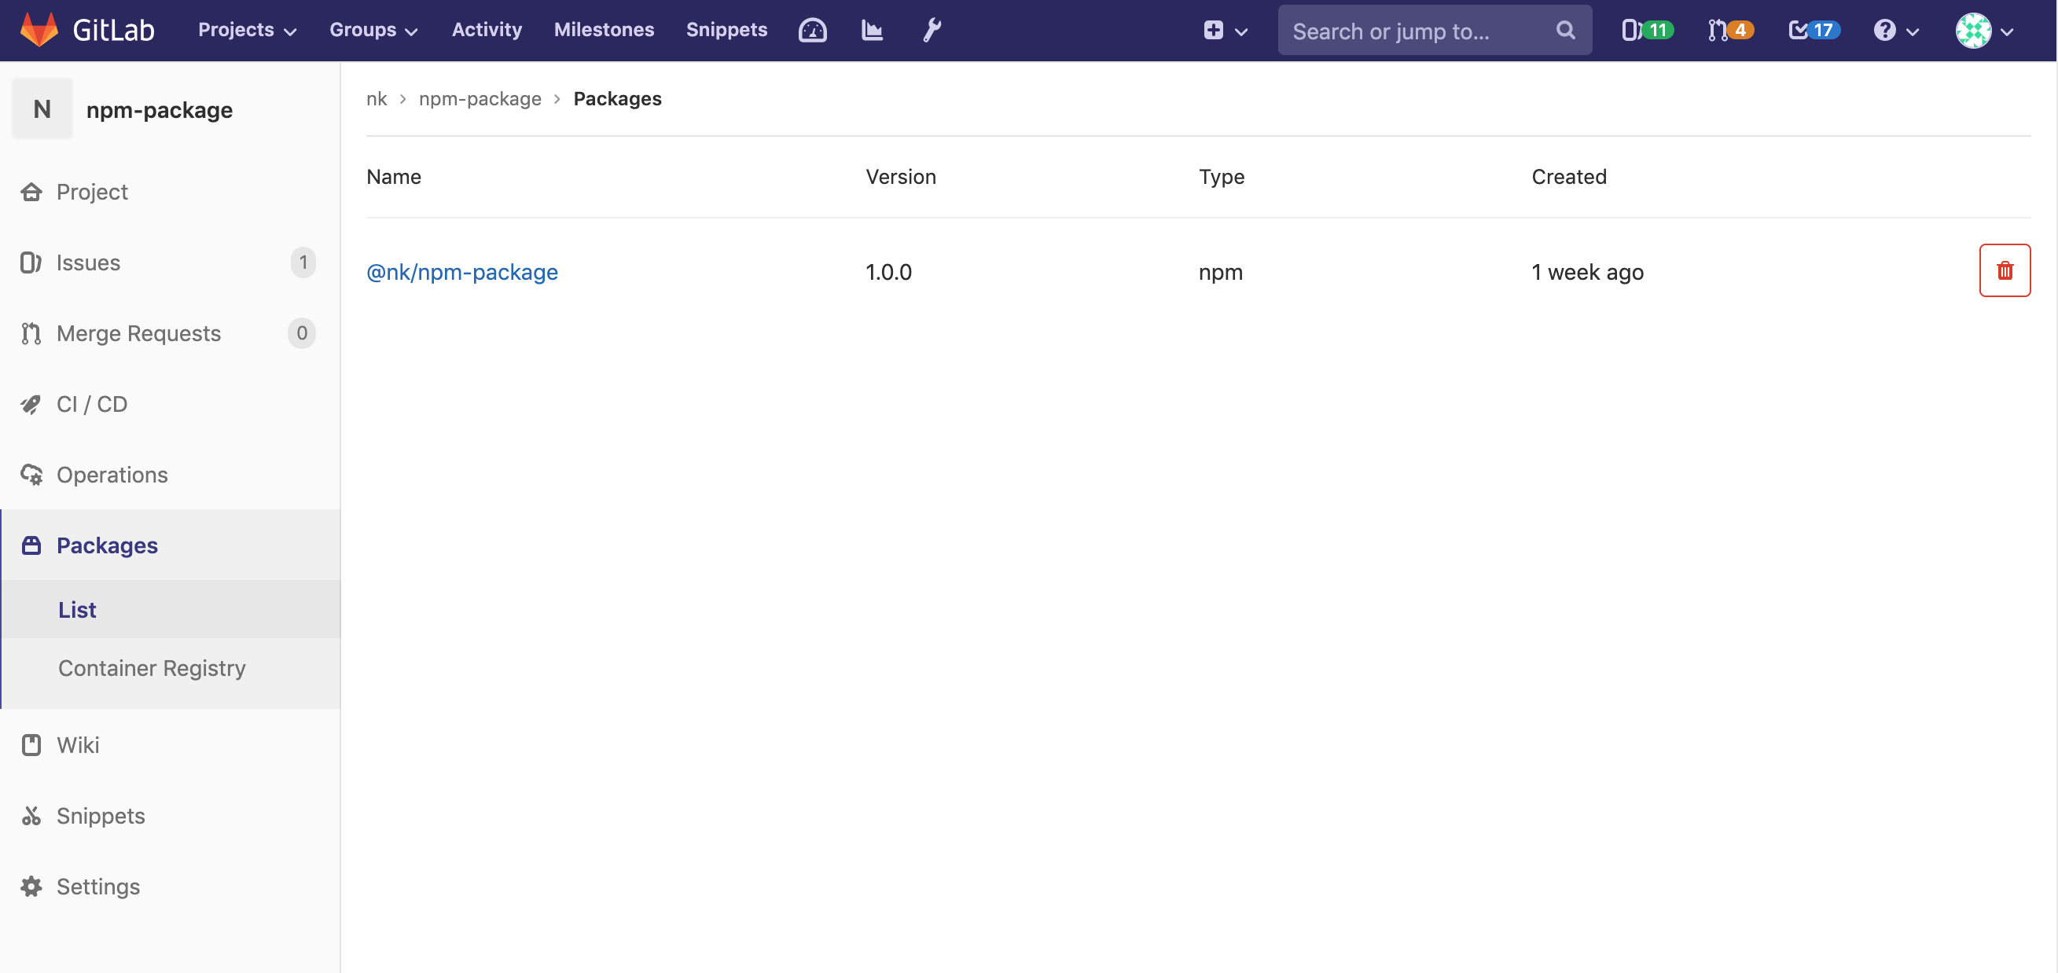Select Container Registry in sidebar
Viewport: 2058px width, 973px height.
click(152, 668)
